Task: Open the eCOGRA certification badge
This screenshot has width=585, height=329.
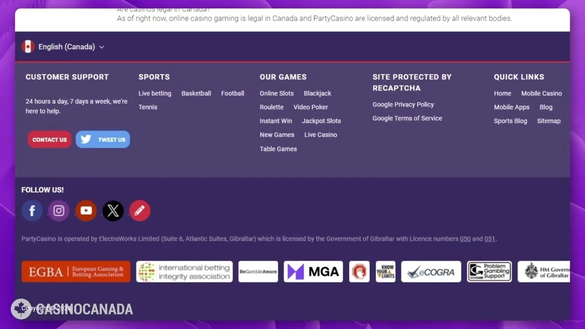Action: (431, 271)
